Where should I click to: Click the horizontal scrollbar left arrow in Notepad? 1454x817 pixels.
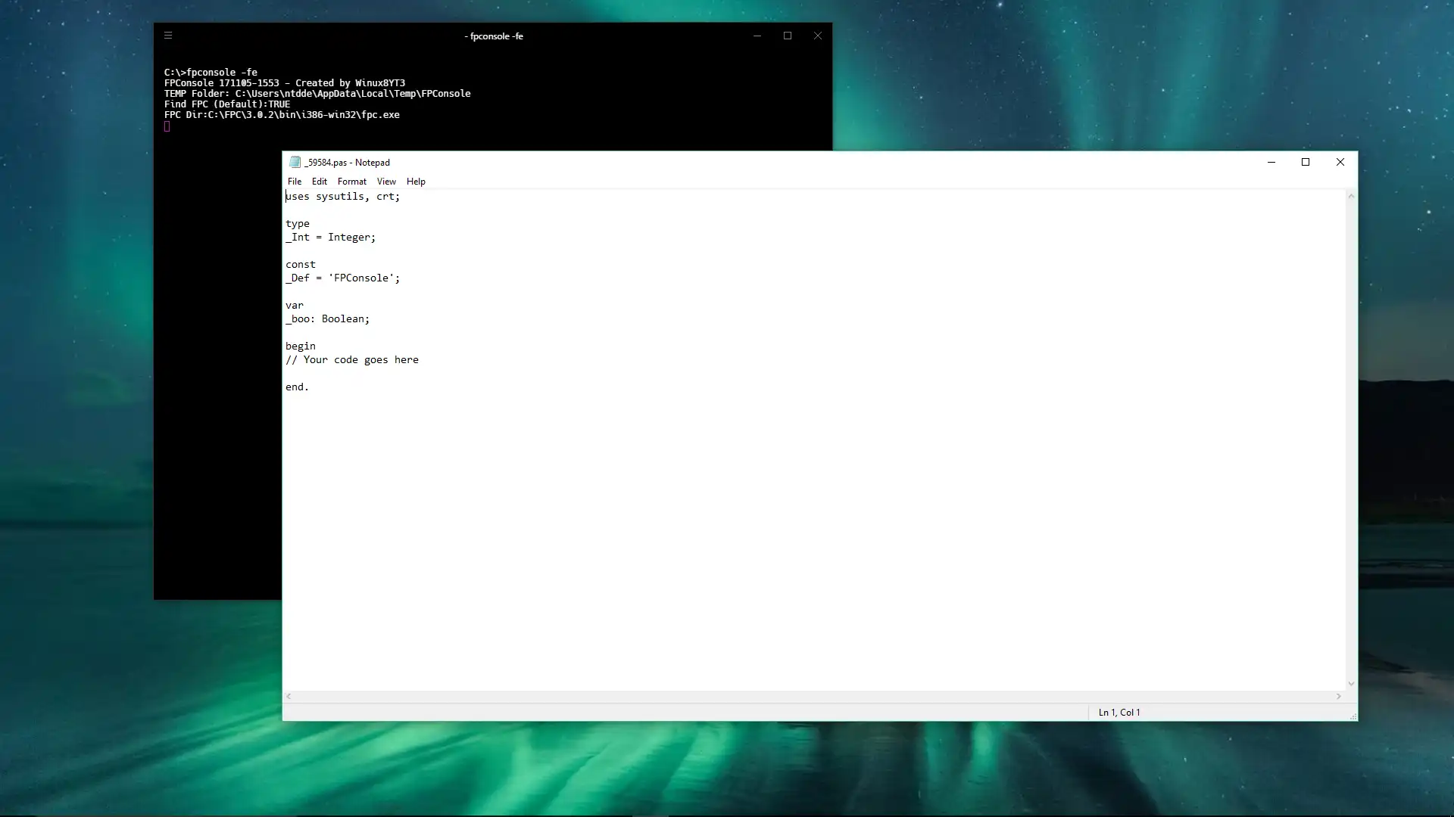click(289, 697)
